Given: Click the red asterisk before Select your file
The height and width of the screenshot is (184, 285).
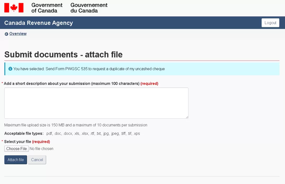Looking at the screenshot, I should click(x=2, y=141).
